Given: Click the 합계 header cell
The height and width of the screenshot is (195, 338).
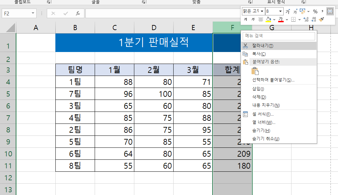Looking at the screenshot, I should click(x=227, y=70).
